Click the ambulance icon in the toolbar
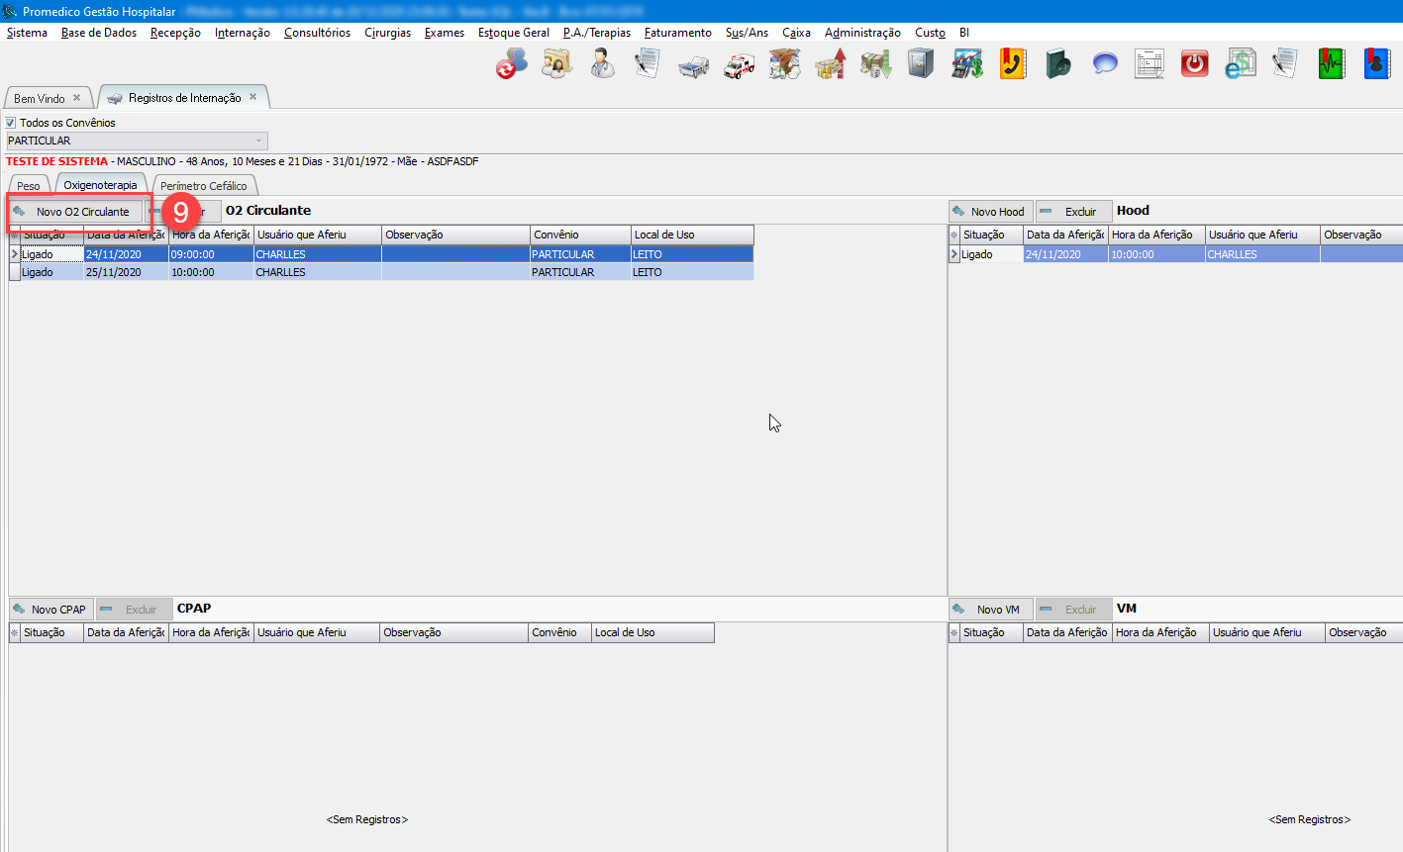The image size is (1403, 852). [739, 65]
